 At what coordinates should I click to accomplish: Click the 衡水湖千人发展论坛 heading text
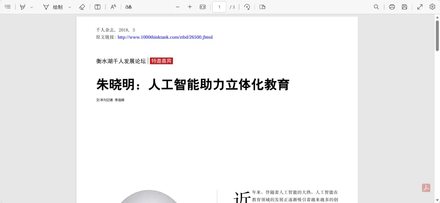point(121,61)
